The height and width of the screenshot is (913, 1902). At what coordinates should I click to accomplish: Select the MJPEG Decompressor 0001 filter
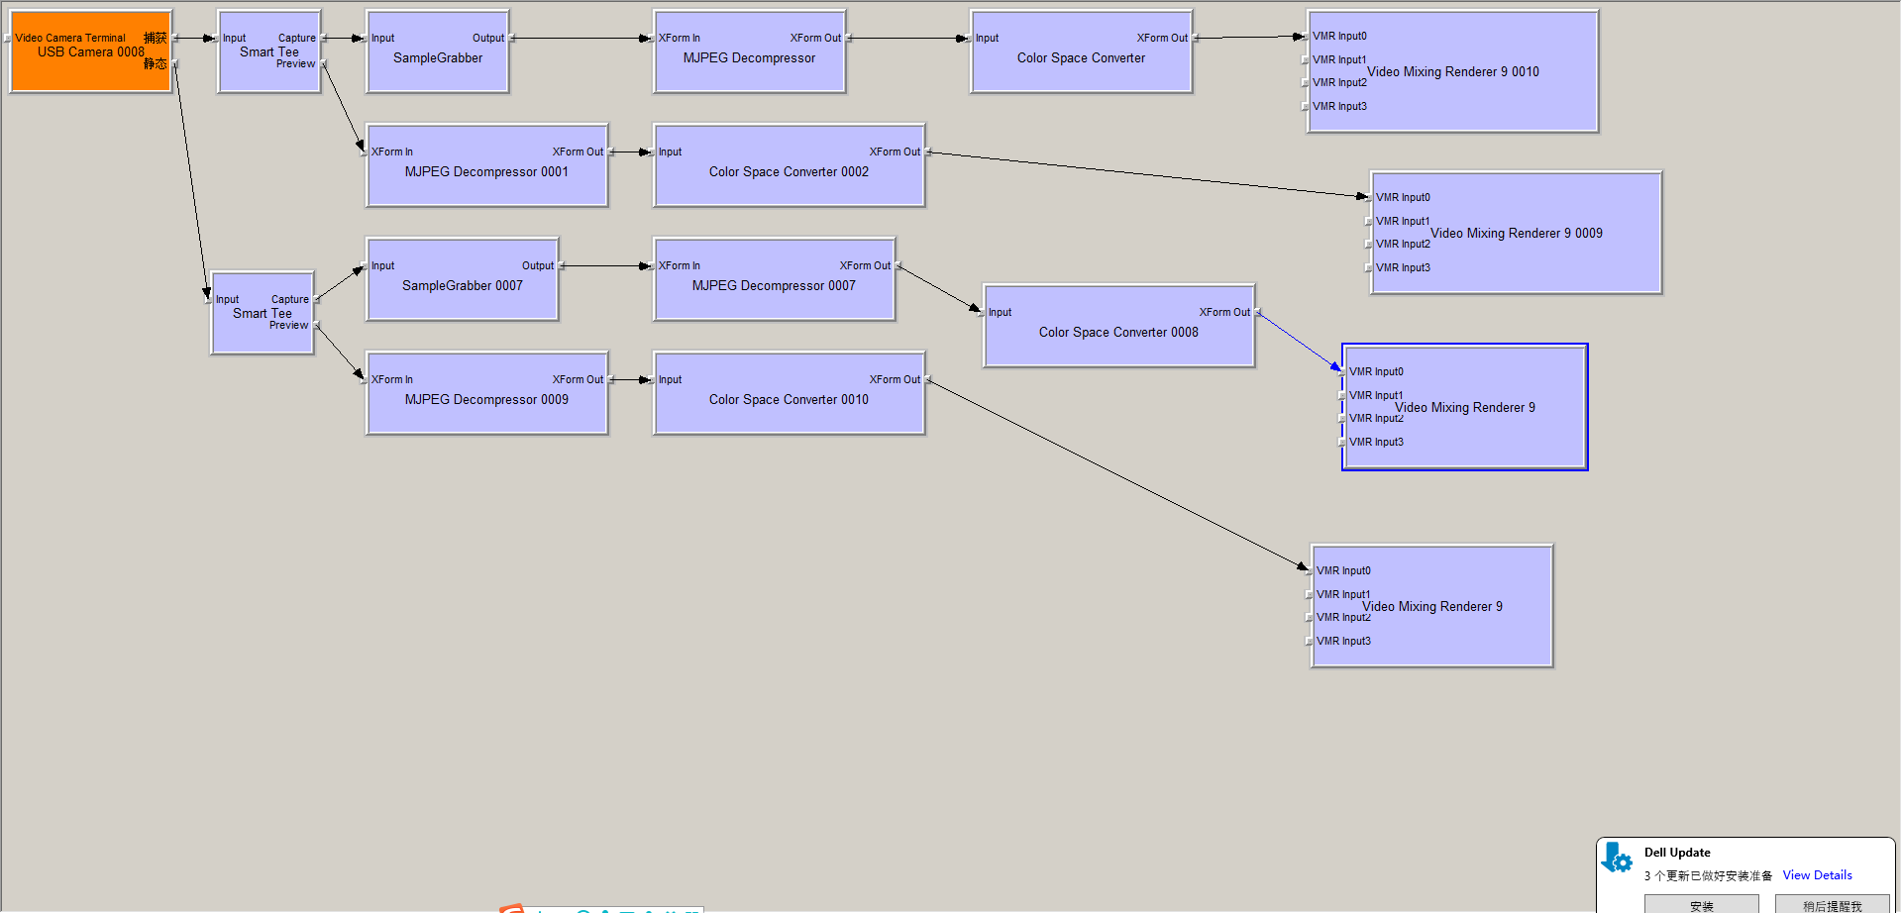click(486, 173)
